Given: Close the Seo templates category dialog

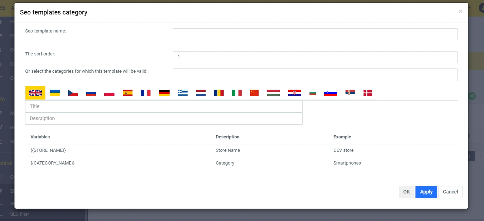Looking at the screenshot, I should 460,12.
